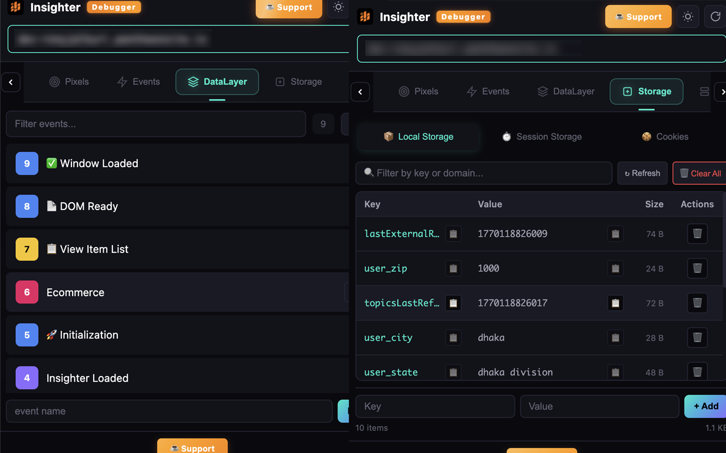Viewport: 726px width, 453px height.
Task: Copy value 1770118826009
Action: pyautogui.click(x=615, y=234)
